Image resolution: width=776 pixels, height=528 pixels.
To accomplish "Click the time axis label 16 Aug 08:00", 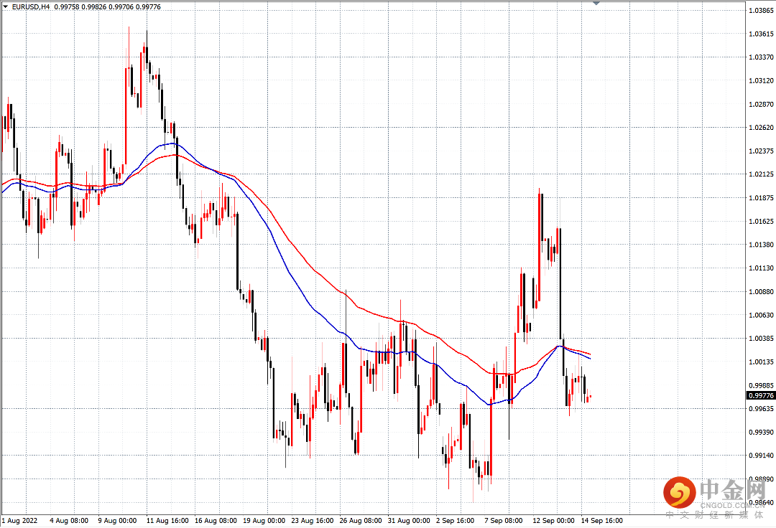I will pos(216,521).
